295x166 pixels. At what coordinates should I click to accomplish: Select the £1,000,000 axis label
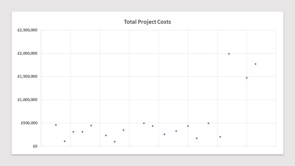(27, 100)
